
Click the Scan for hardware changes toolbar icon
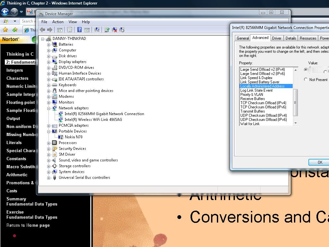97,30
